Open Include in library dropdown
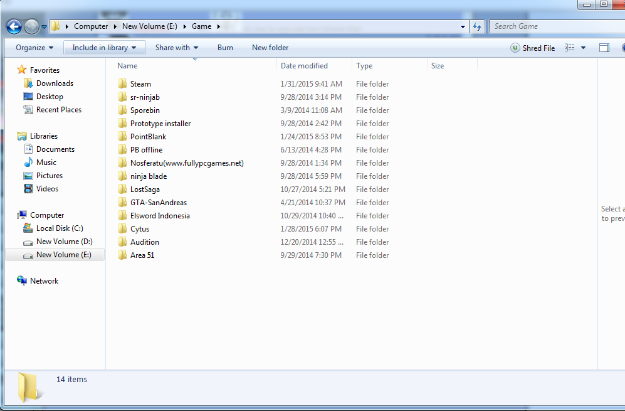This screenshot has height=411, width=625. pos(105,48)
